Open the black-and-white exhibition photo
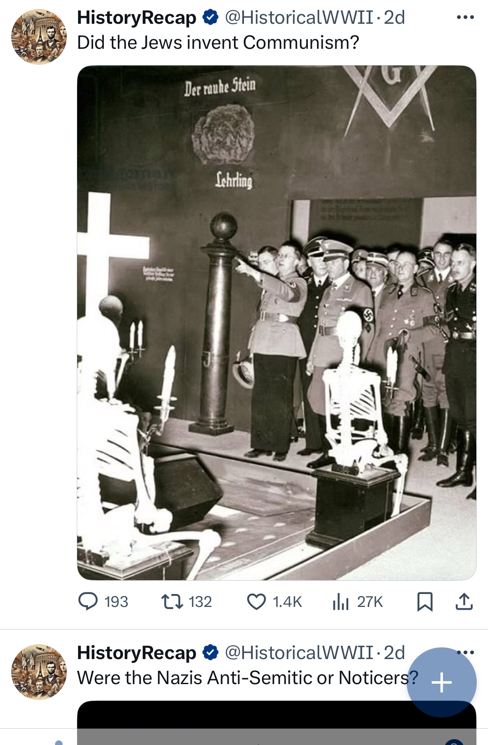 click(x=277, y=322)
